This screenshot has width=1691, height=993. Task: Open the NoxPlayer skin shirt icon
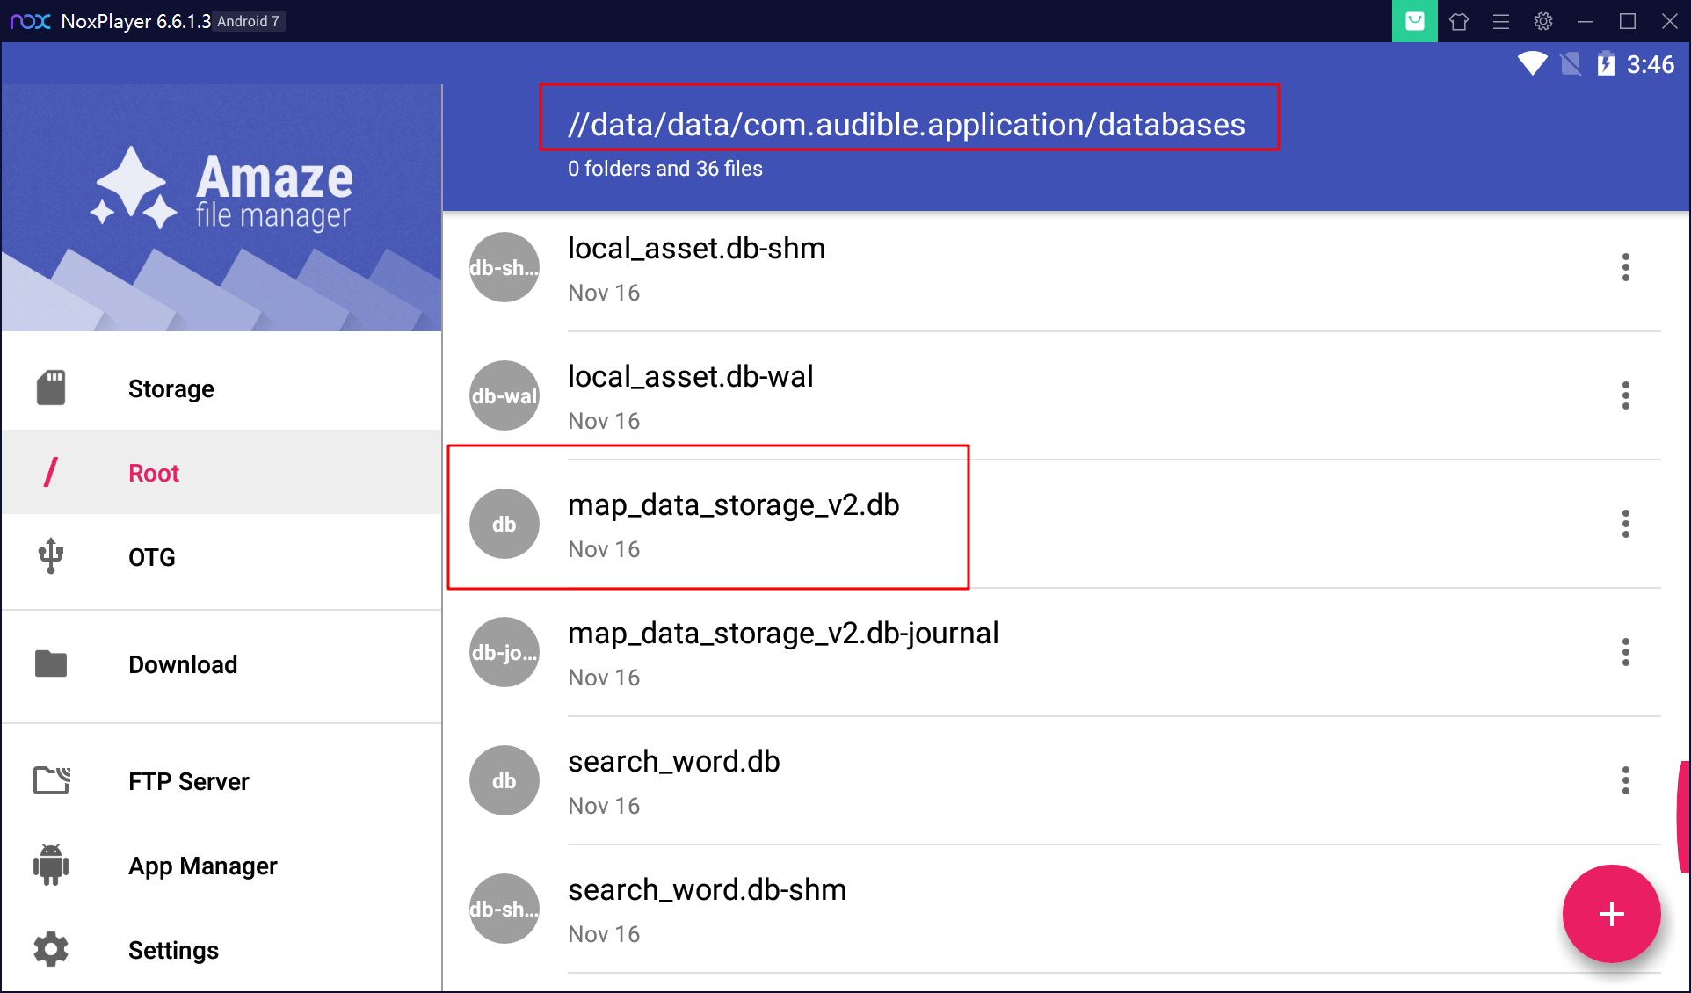click(1459, 21)
